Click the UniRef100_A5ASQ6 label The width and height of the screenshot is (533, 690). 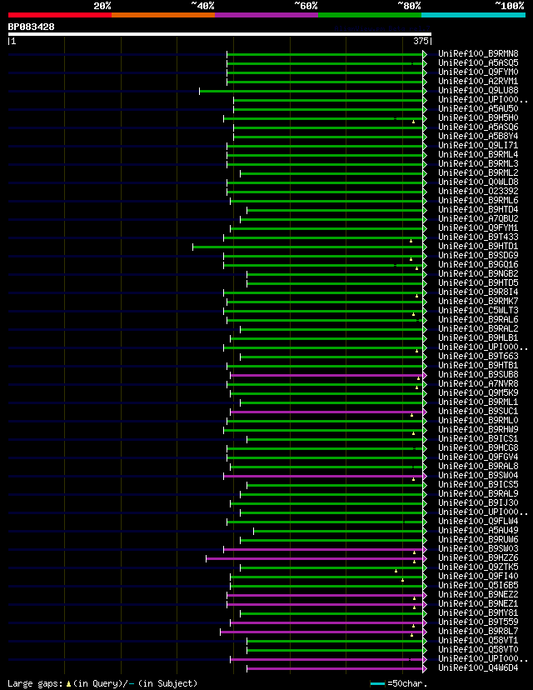[x=478, y=127]
